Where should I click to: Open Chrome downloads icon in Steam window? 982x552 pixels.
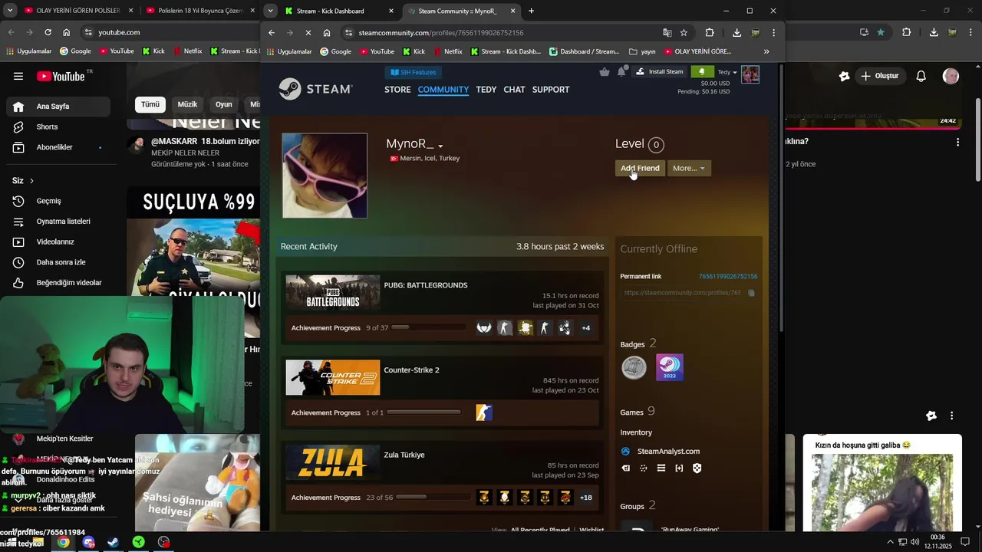pyautogui.click(x=736, y=33)
